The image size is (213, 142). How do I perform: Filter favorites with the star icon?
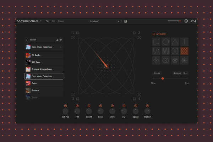pyautogui.click(x=61, y=40)
